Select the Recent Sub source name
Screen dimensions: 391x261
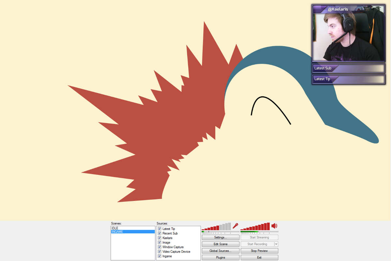(170, 233)
